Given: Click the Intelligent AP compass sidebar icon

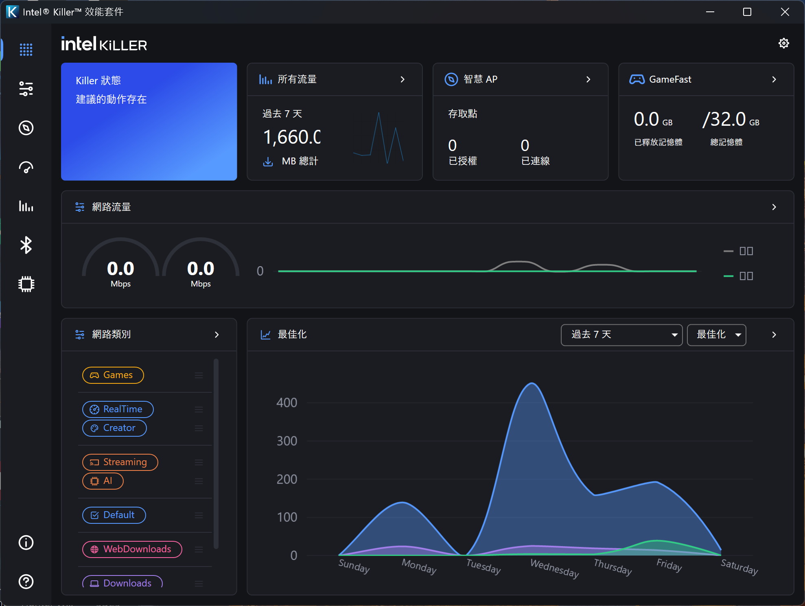Looking at the screenshot, I should pyautogui.click(x=26, y=128).
